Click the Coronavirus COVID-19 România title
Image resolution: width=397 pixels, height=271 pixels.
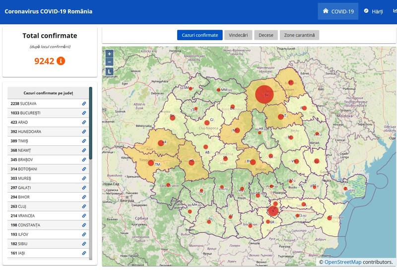coord(48,11)
